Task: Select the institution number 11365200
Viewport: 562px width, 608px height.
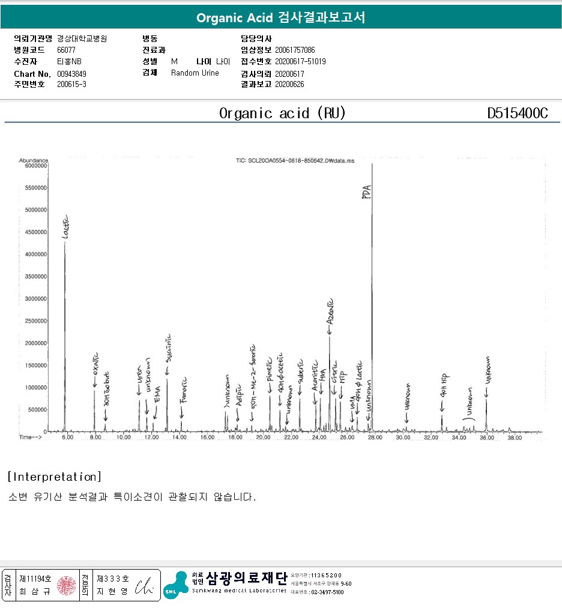Action: (326, 576)
